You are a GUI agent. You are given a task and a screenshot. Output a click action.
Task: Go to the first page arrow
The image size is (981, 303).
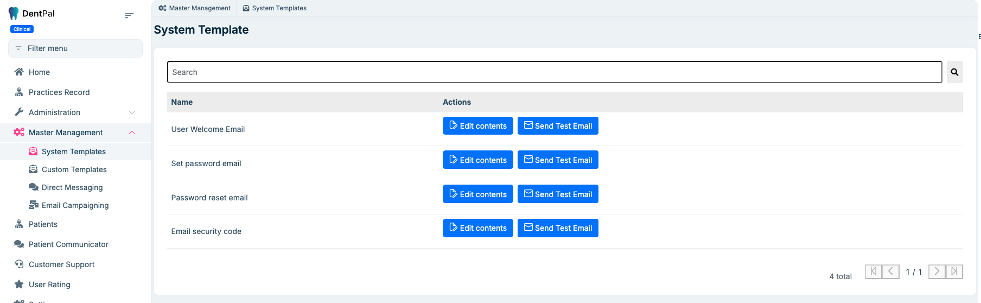(873, 272)
